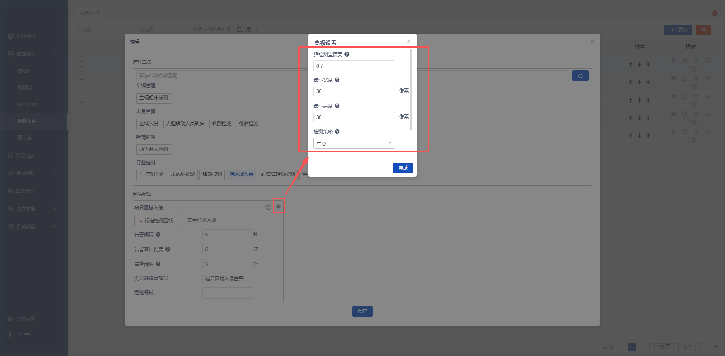Image resolution: width=725 pixels, height=356 pixels.
Task: Open 切换语言 globe in sidebar
Action: pyautogui.click(x=10, y=319)
